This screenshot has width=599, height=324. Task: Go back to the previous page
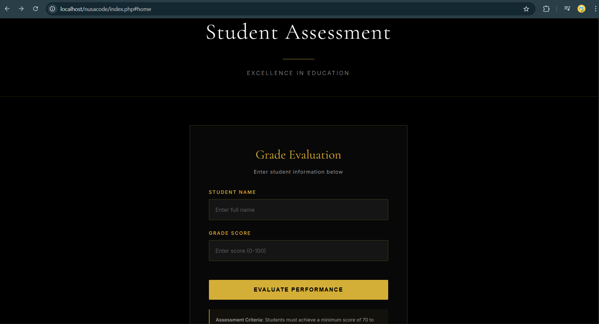[7, 9]
